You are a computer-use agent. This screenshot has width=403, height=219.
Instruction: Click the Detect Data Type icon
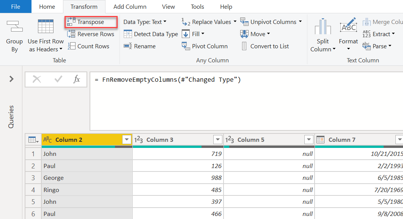point(128,34)
